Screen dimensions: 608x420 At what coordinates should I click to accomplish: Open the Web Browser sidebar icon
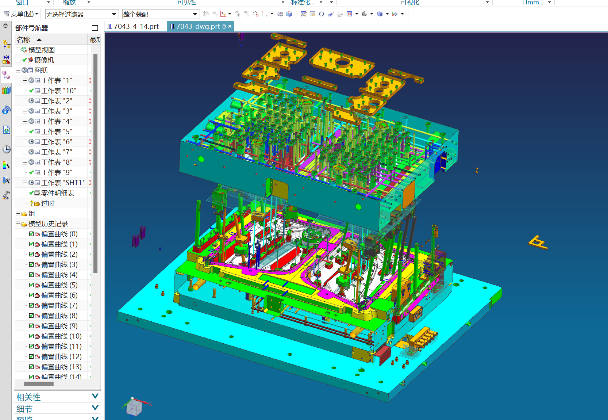pyautogui.click(x=6, y=130)
